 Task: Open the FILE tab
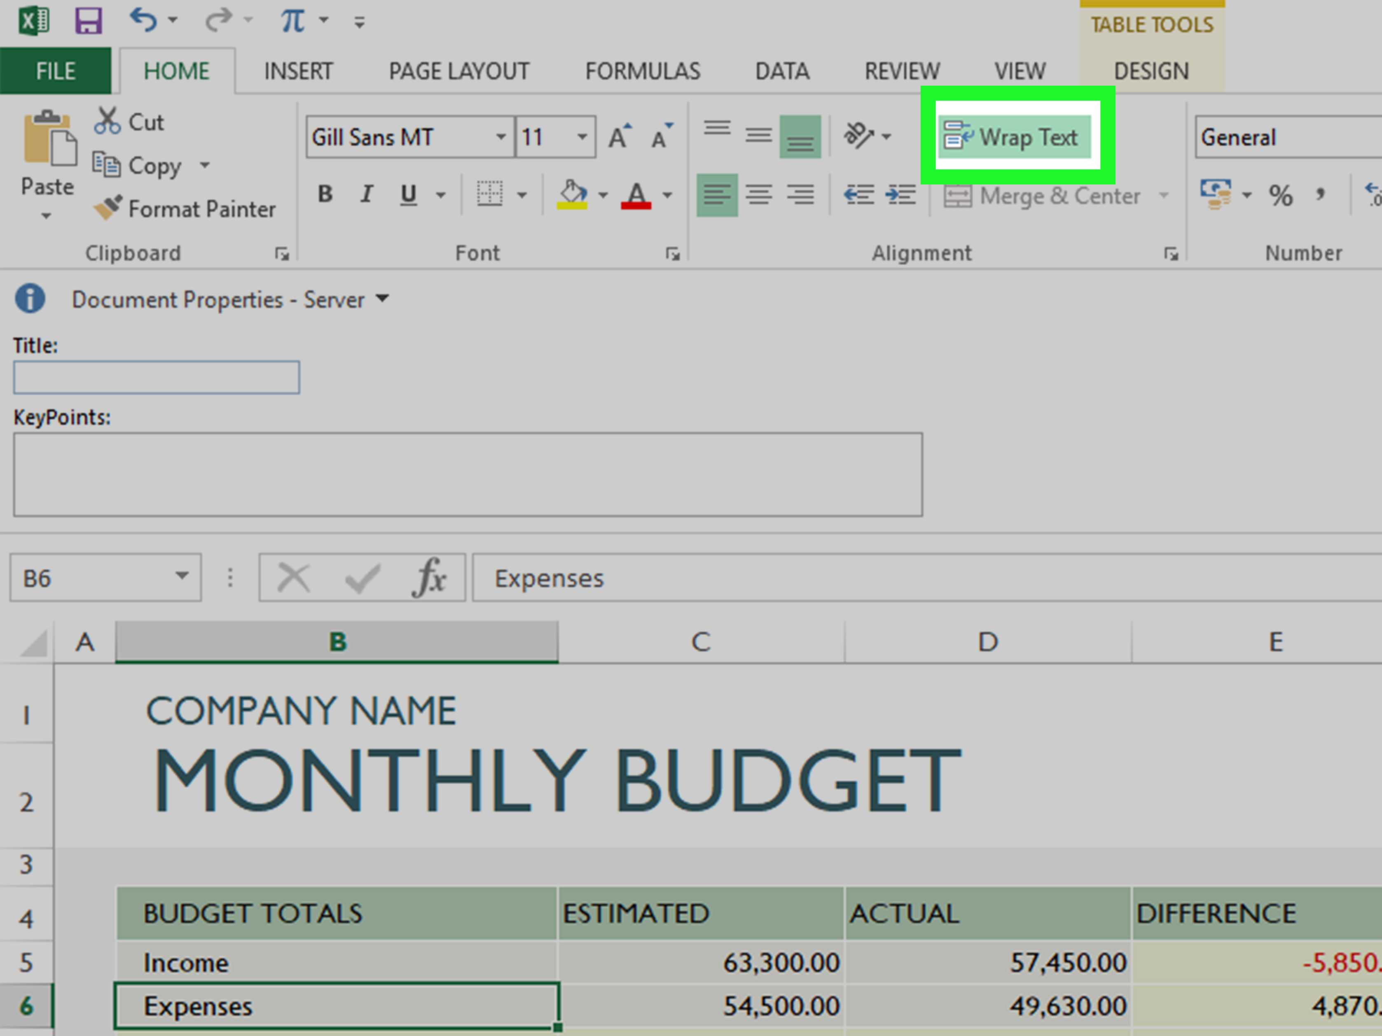click(x=56, y=70)
